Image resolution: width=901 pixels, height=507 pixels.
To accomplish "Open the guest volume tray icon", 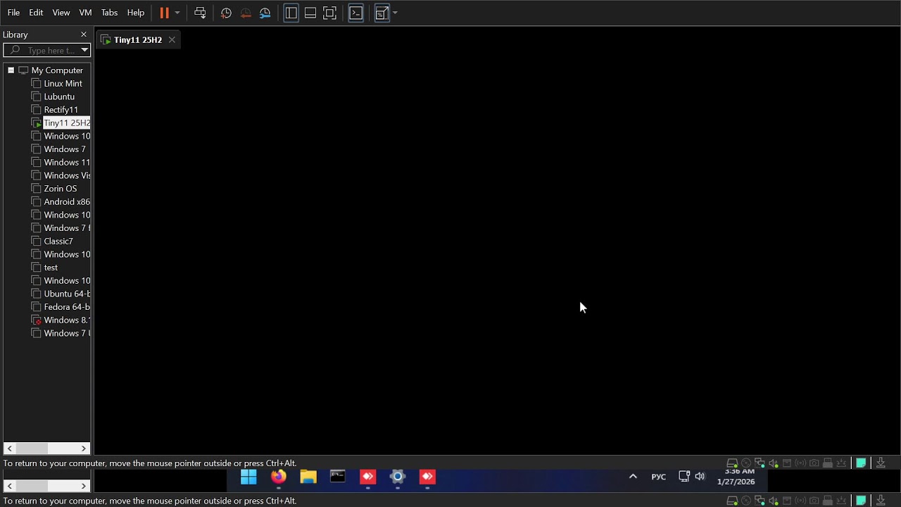I will (x=700, y=477).
